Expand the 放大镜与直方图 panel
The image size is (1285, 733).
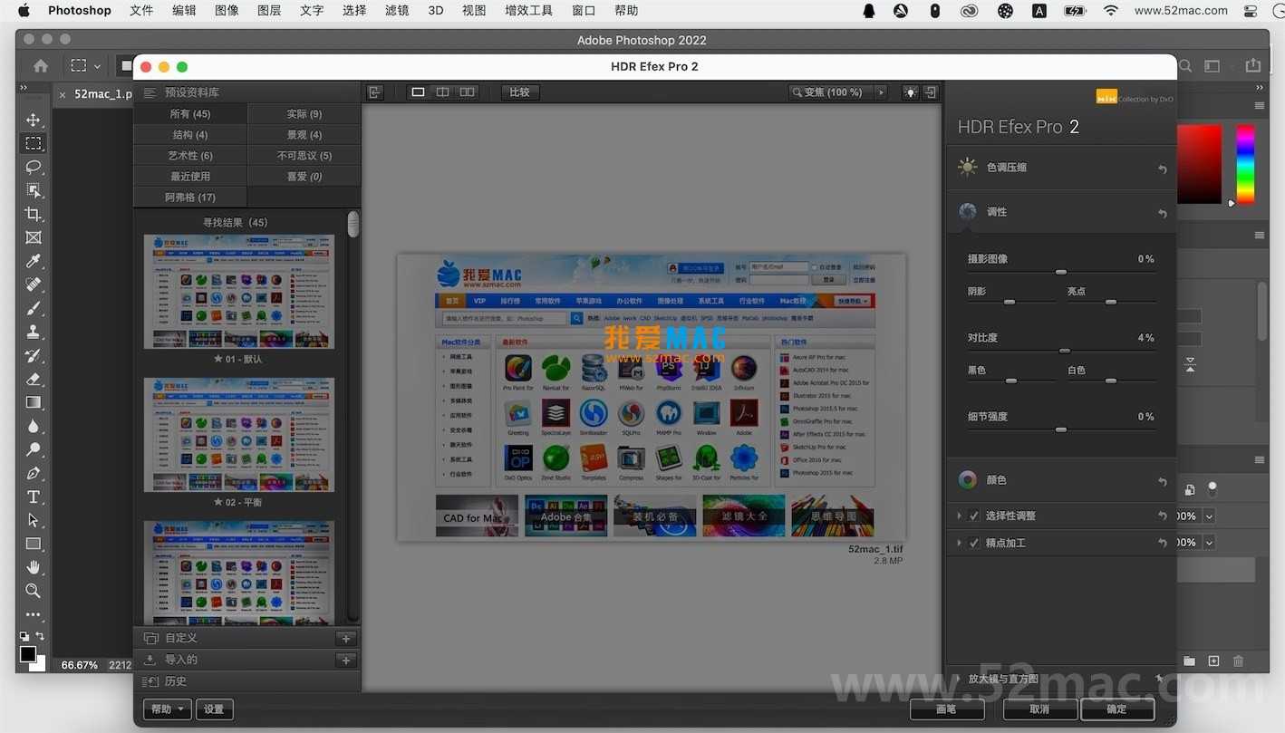click(960, 679)
